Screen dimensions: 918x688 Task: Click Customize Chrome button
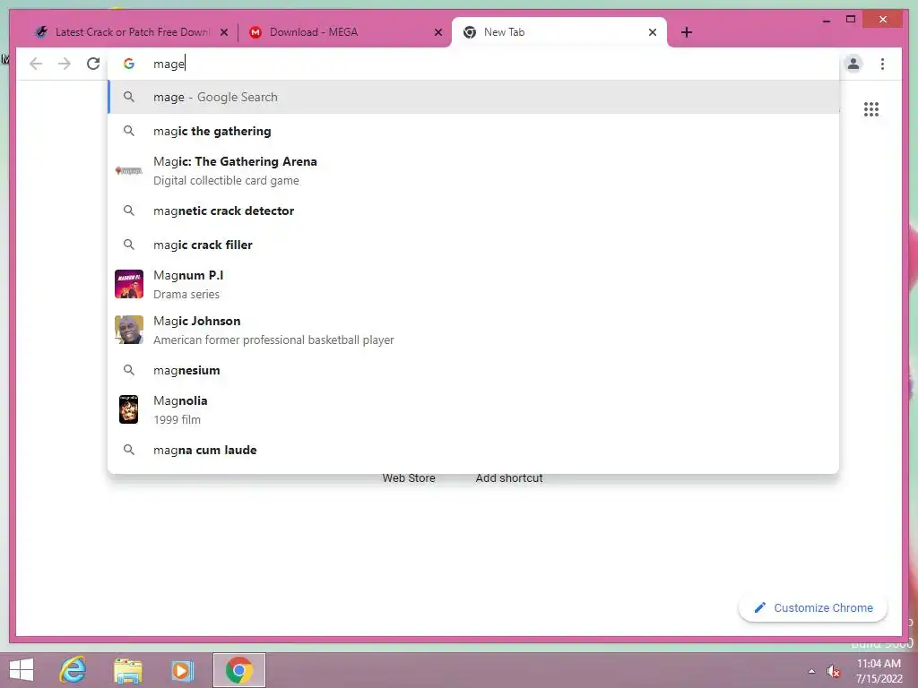tap(812, 608)
